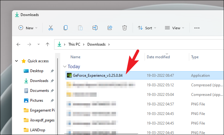Collapse the Today group
Image resolution: width=224 pixels, height=135 pixels.
point(65,67)
